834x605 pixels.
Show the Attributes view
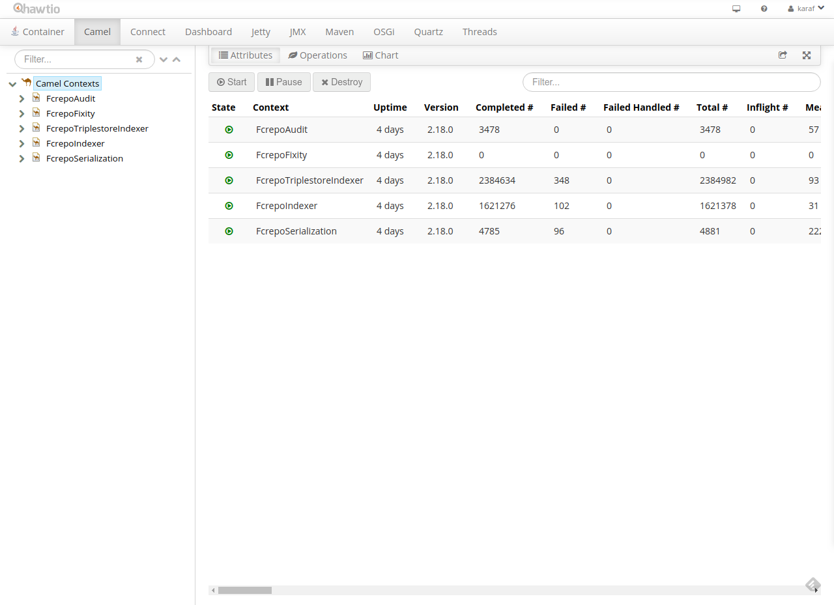(x=246, y=55)
